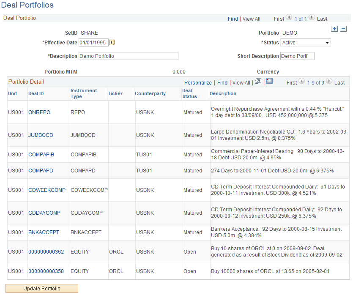Personalize the Portfolio Detail grid

199,82
